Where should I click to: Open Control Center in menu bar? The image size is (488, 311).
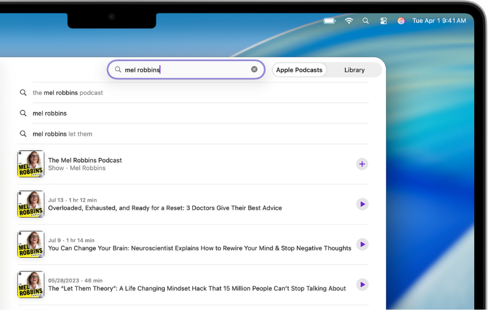tap(384, 20)
